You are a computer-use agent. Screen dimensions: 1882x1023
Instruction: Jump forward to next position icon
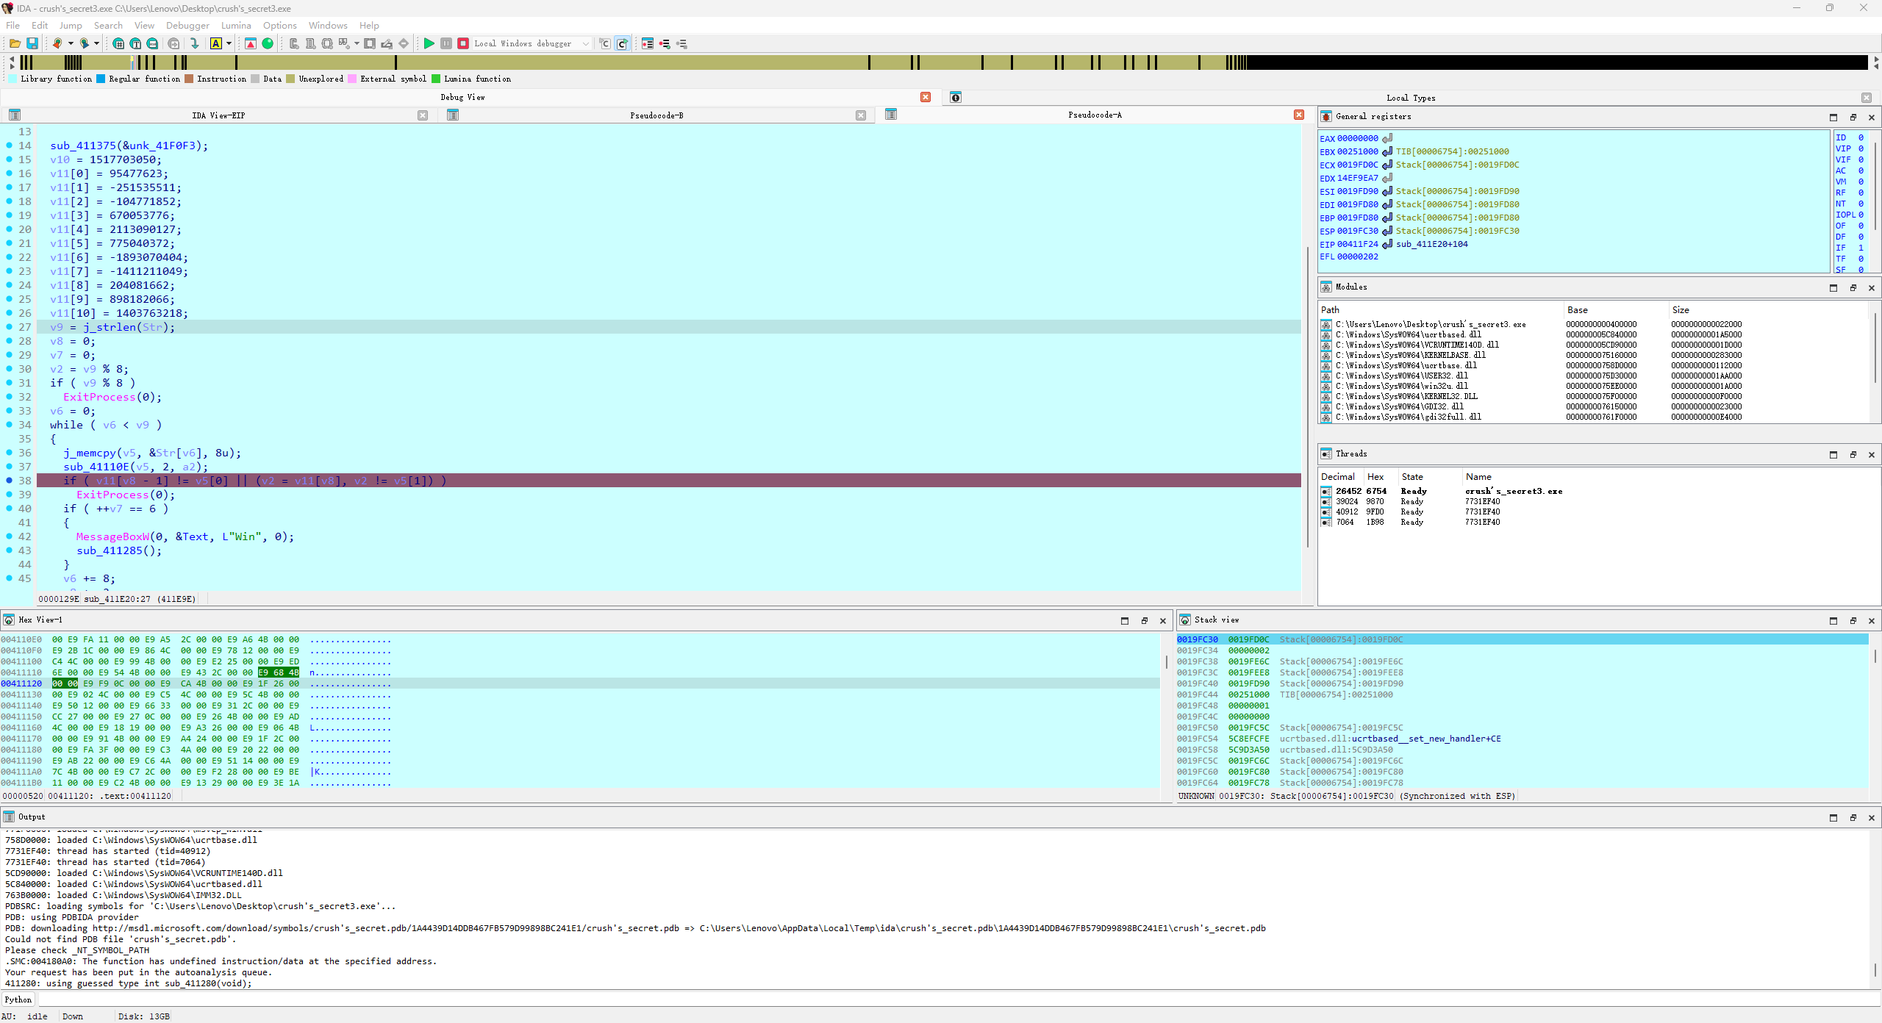pyautogui.click(x=85, y=44)
